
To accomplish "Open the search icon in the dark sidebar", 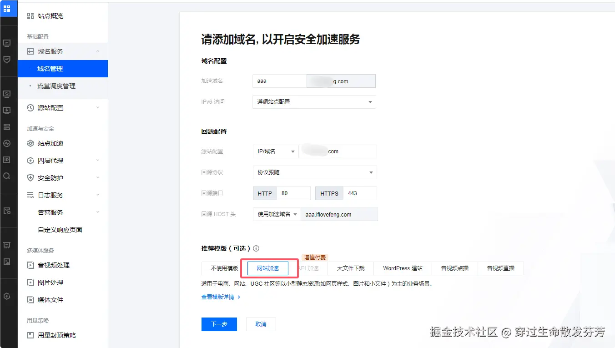I will tap(8, 174).
